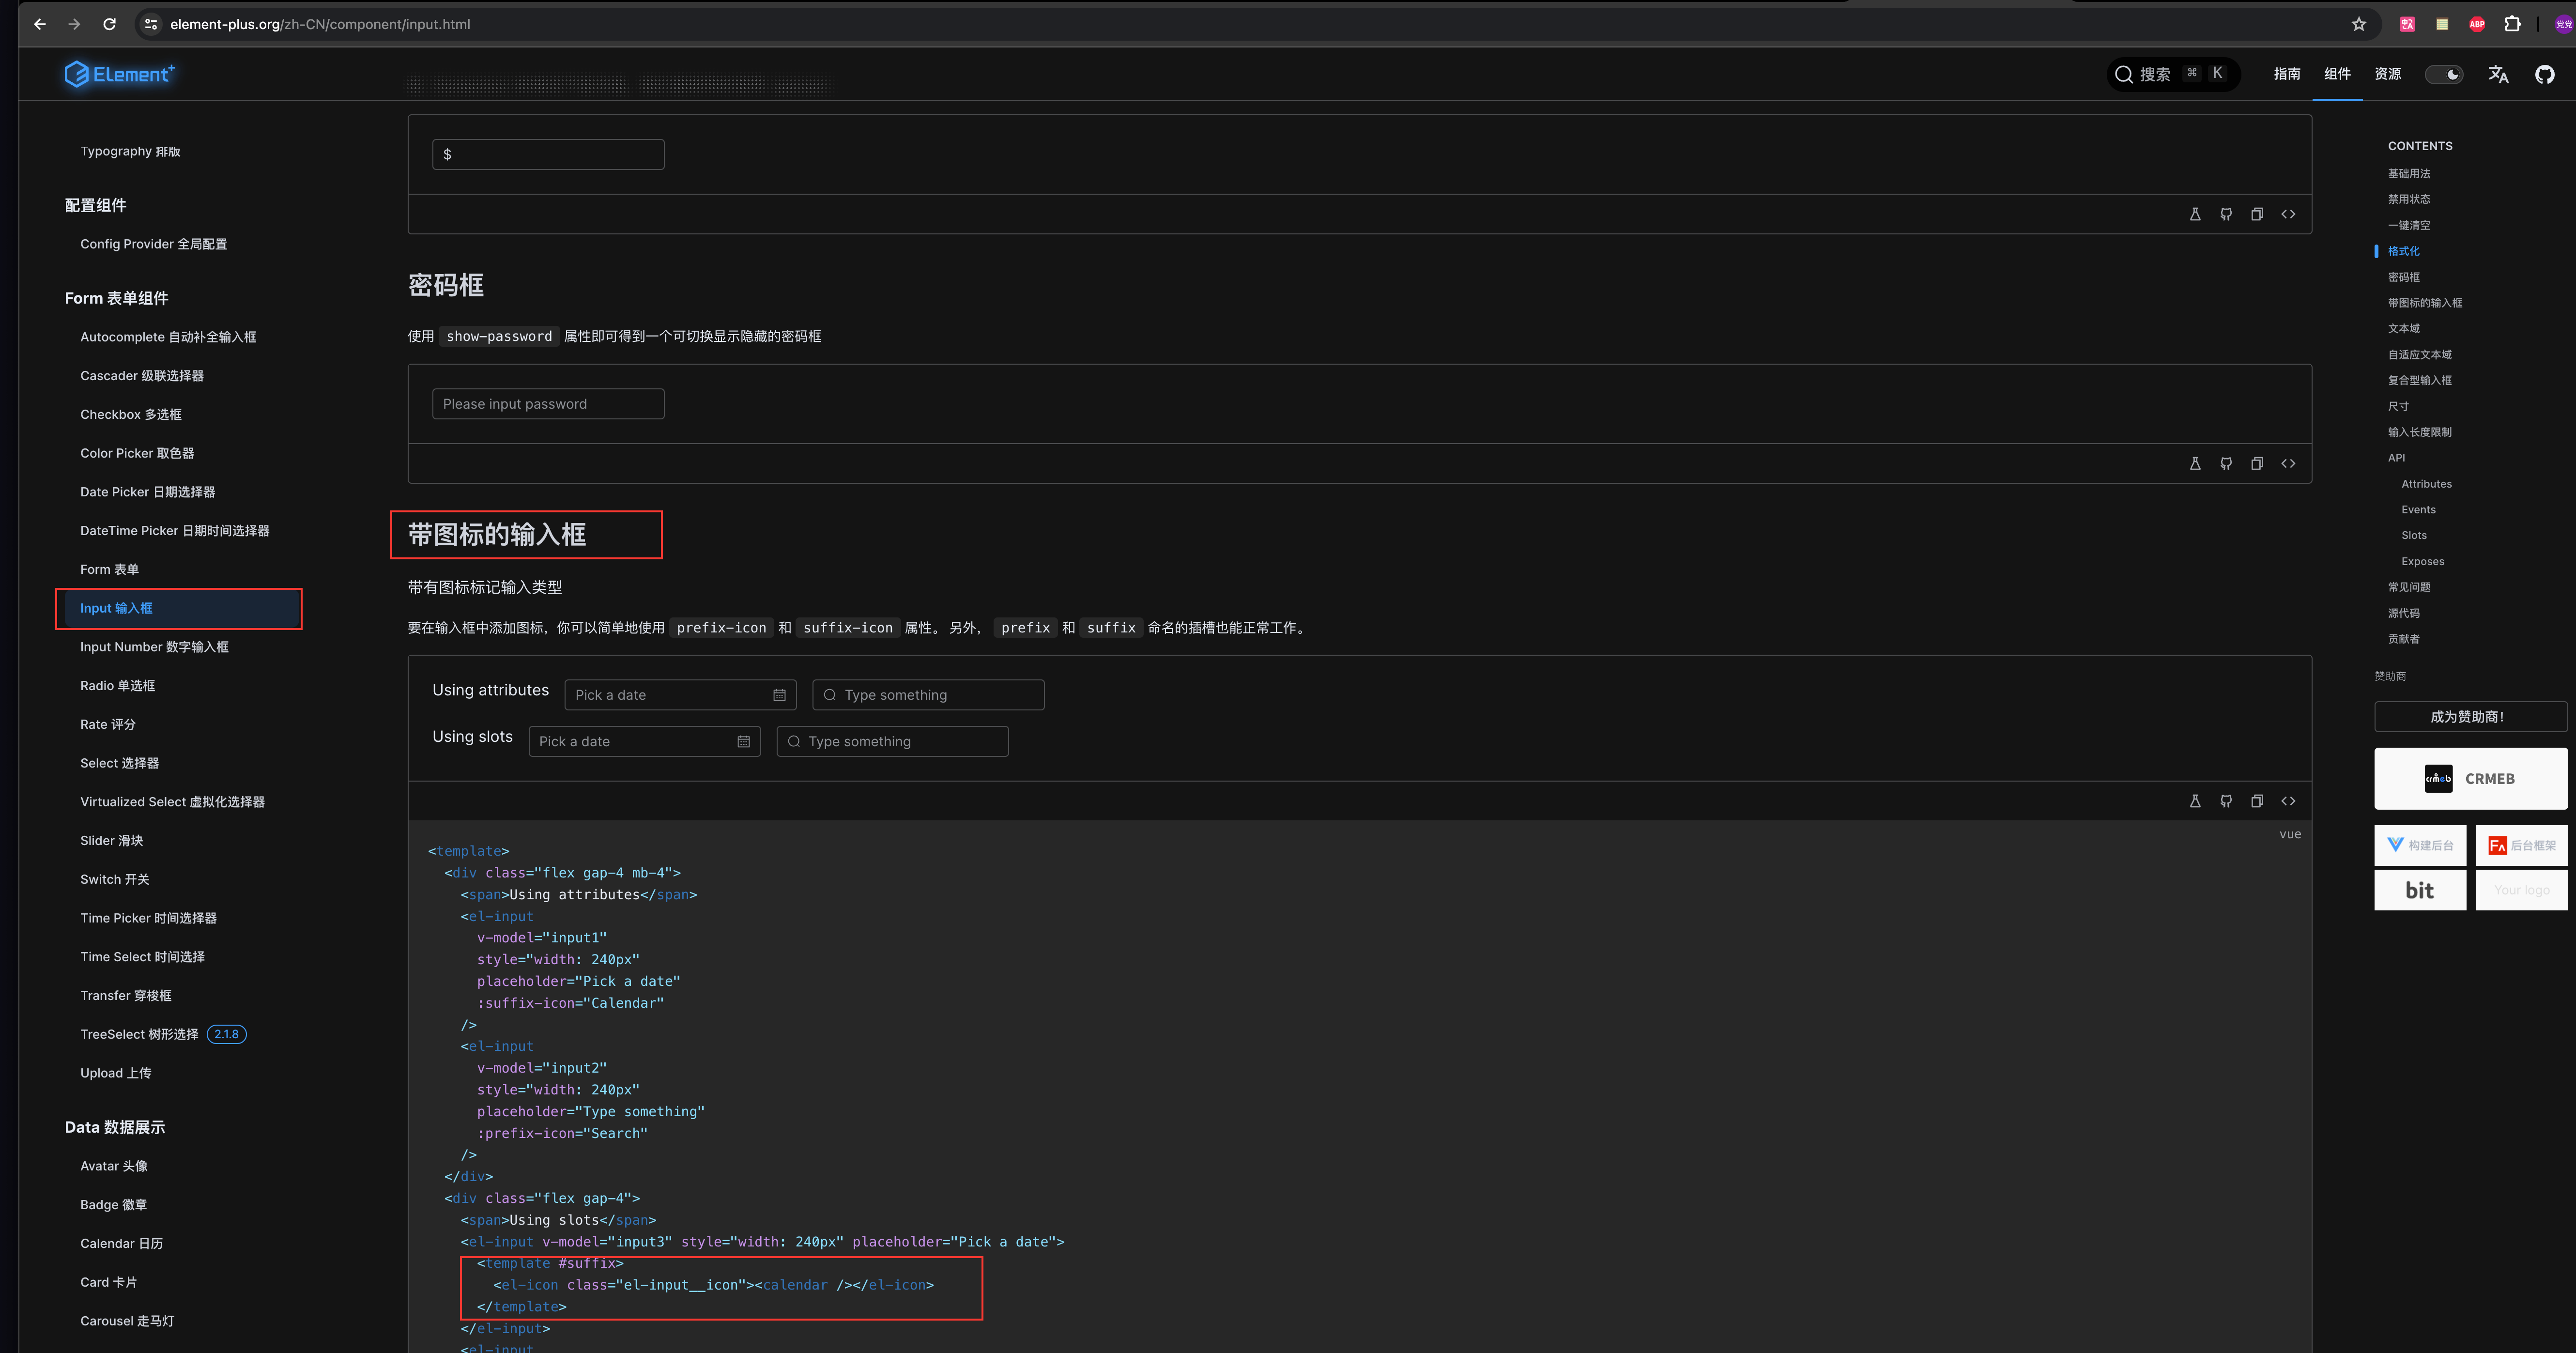The image size is (2576, 1353).
Task: Open the bit sponsor logo
Action: (x=2420, y=890)
